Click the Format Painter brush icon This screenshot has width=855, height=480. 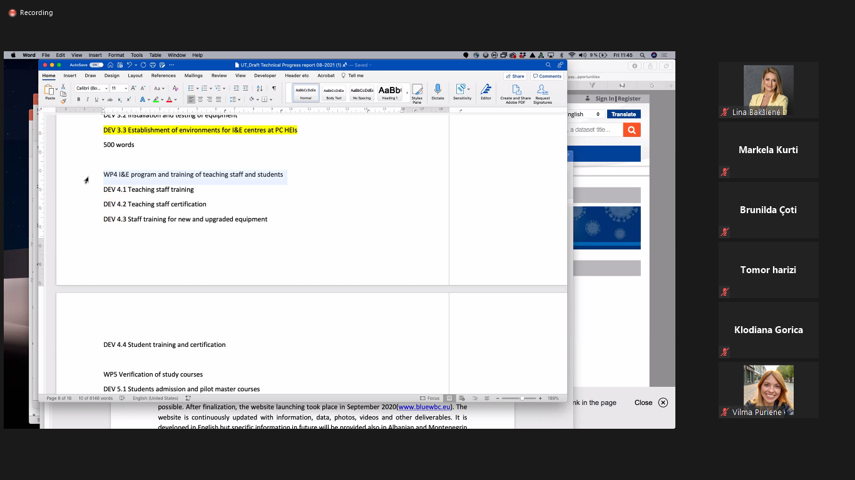pyautogui.click(x=63, y=101)
